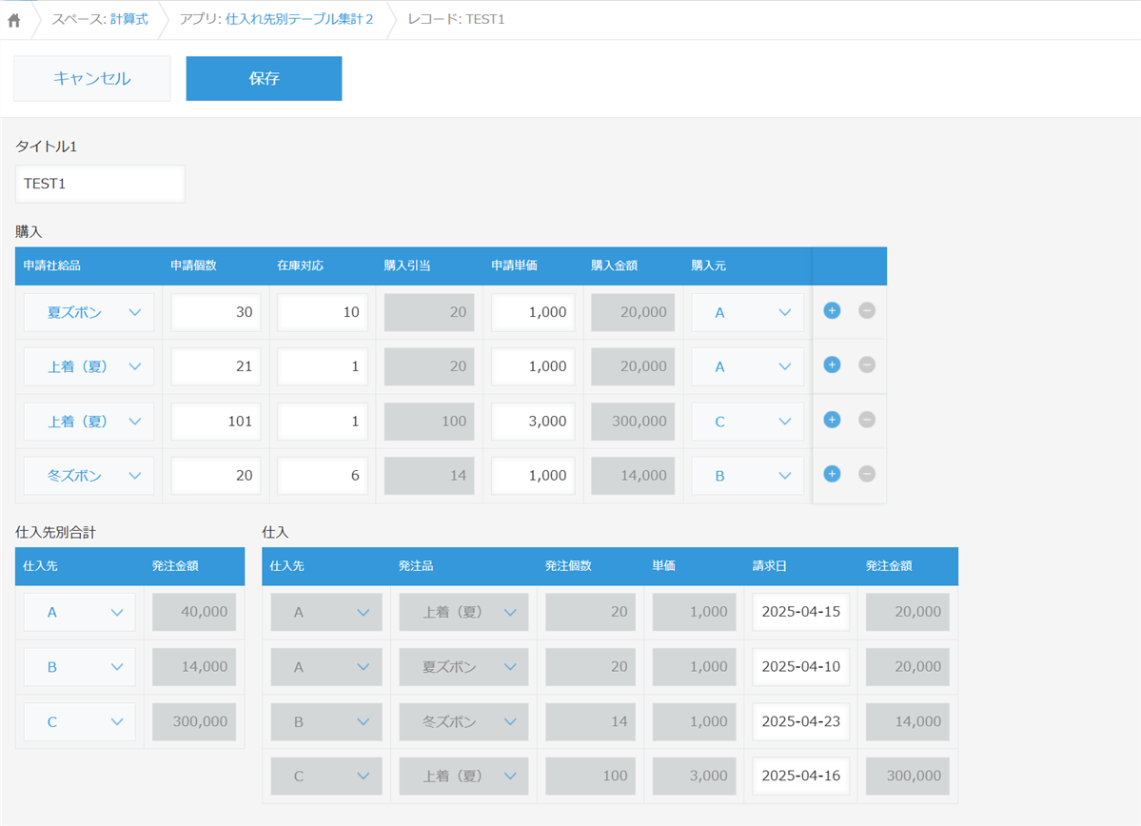
Task: Open 上着(夏) item dropdown with 21 items
Action: (x=89, y=366)
